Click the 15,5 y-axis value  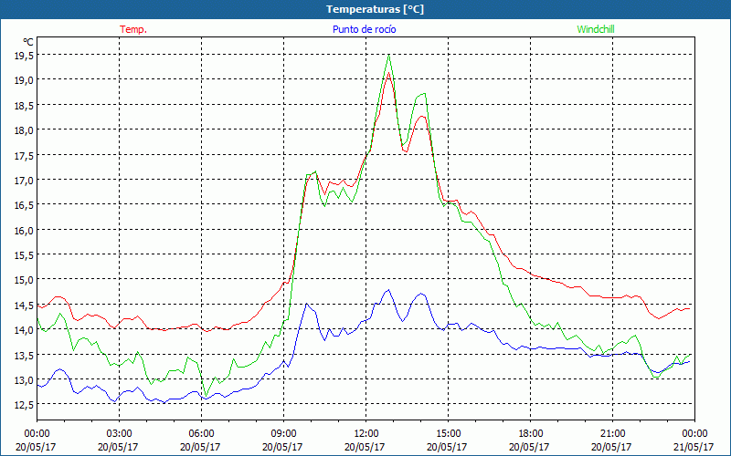click(x=23, y=255)
